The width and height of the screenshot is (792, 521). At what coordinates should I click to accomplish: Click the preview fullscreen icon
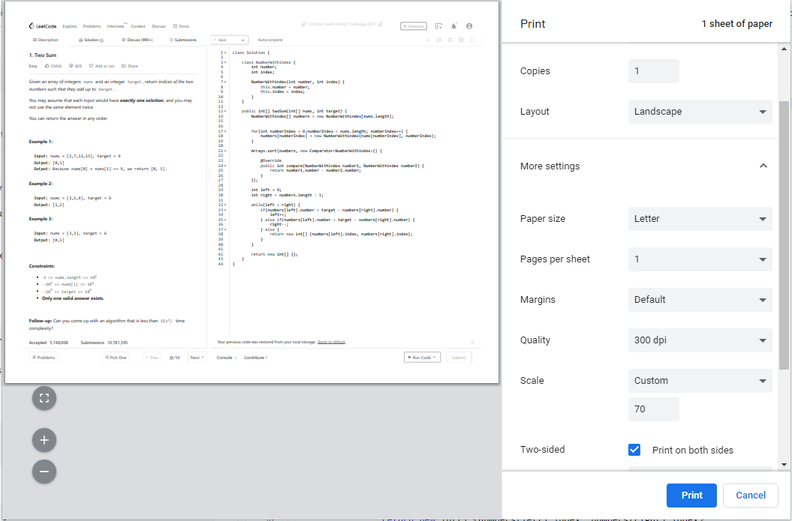click(x=44, y=398)
